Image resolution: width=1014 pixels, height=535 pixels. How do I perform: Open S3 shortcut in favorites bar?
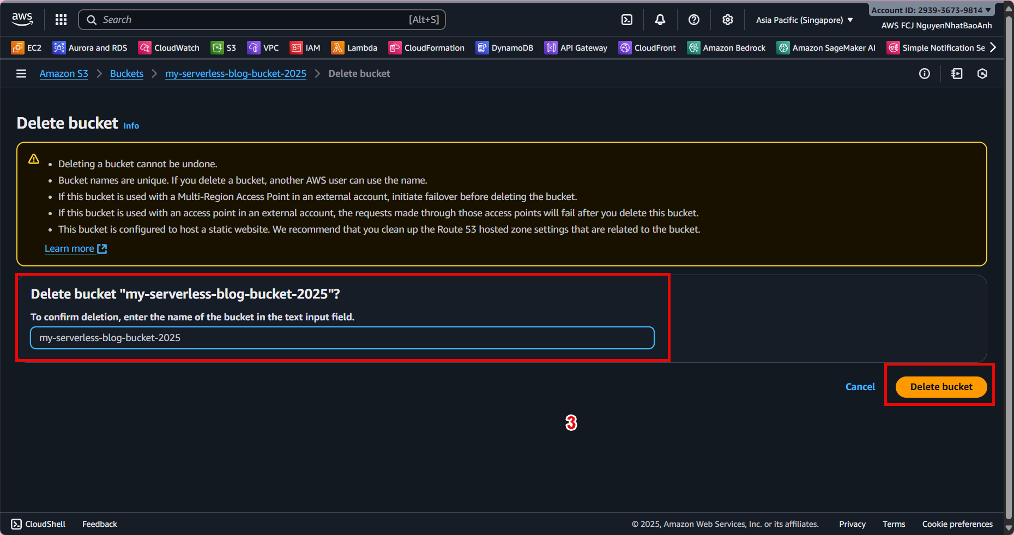pyautogui.click(x=224, y=48)
